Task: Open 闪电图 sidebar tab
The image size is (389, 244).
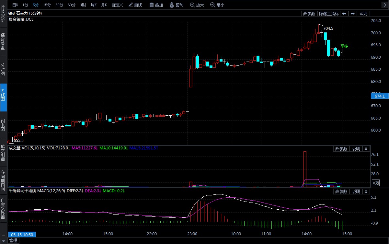Action: coord(3,125)
